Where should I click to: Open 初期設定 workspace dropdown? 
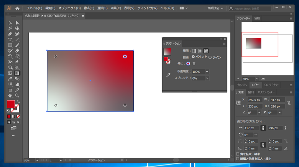pos(215,8)
